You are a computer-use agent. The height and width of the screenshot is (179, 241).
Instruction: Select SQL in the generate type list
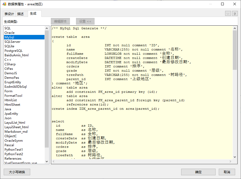pos(24,28)
